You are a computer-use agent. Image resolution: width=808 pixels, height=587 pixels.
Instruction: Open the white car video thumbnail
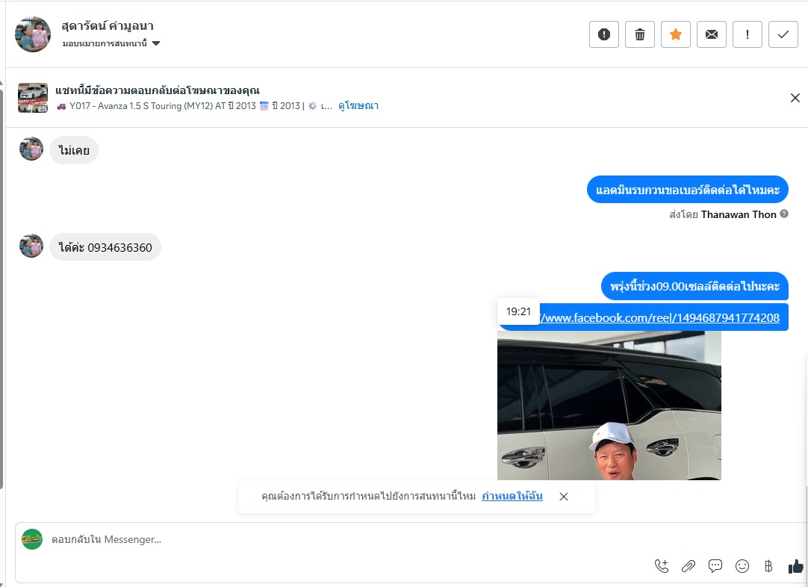tap(609, 406)
